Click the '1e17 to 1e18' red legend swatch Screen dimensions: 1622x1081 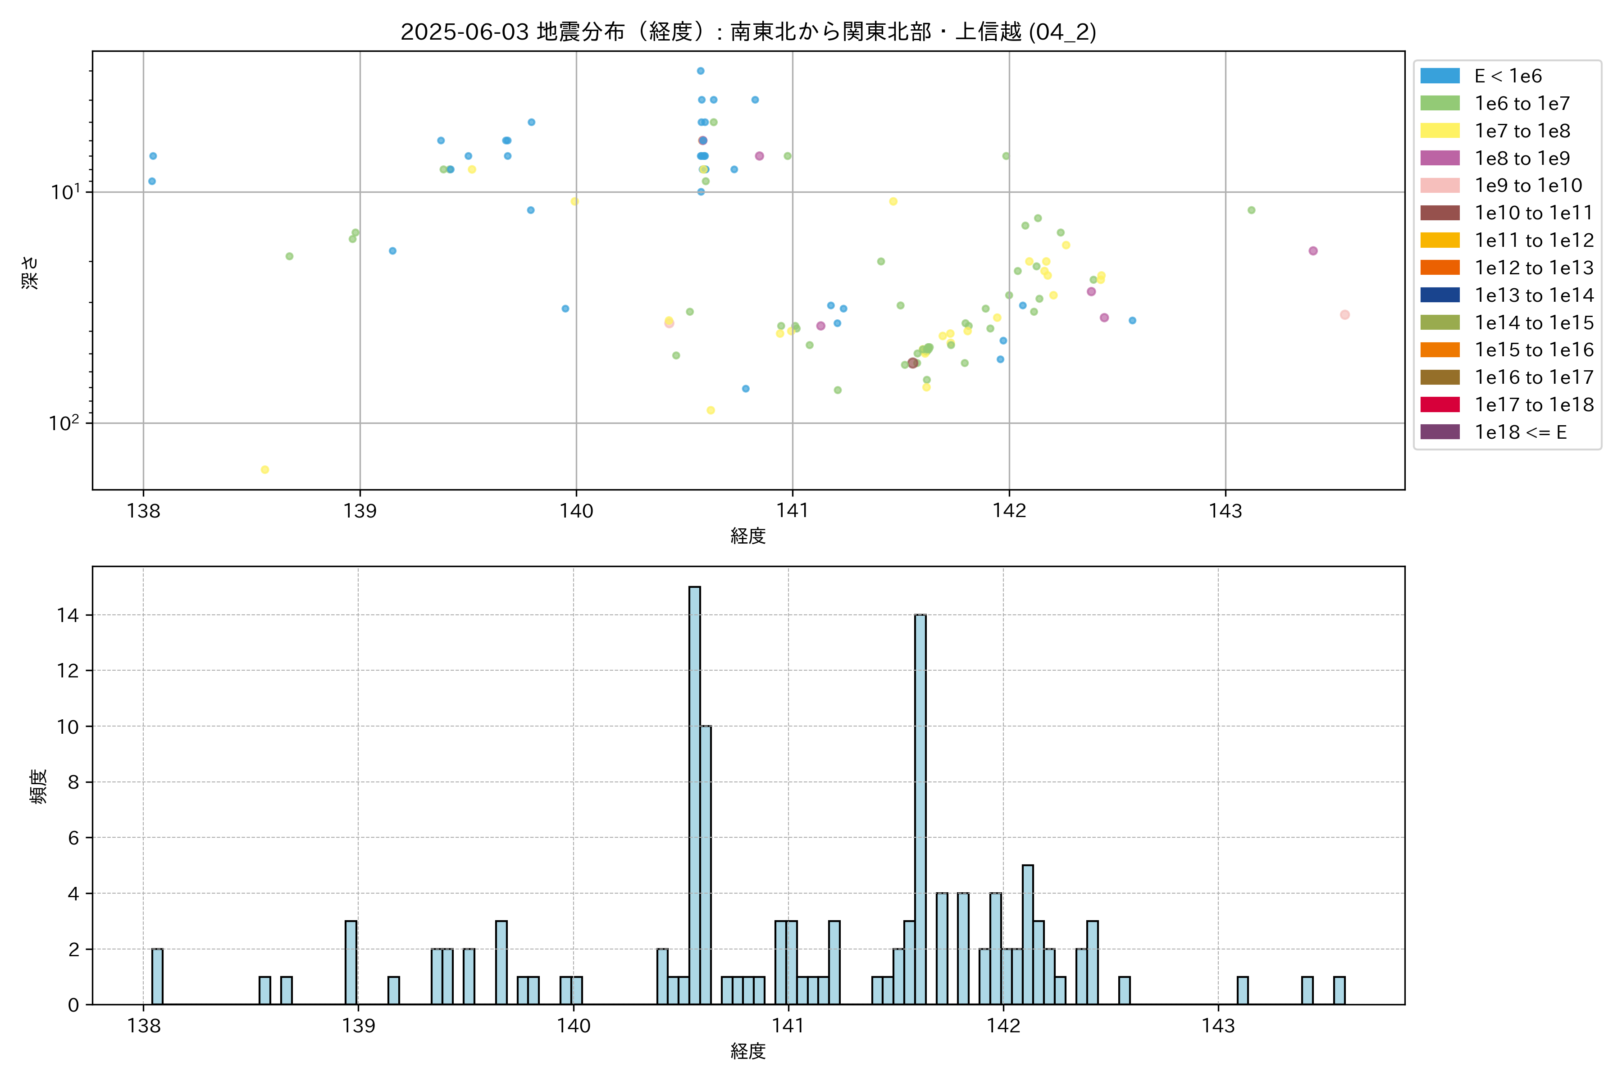coord(1439,404)
